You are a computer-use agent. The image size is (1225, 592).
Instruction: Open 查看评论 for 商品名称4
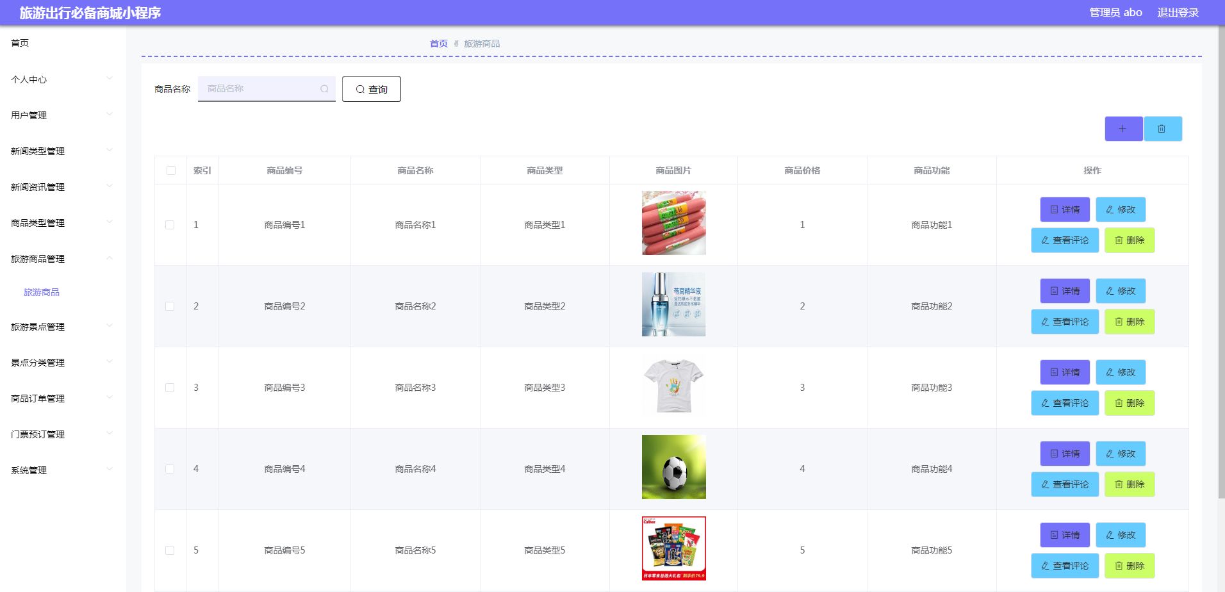click(1065, 484)
